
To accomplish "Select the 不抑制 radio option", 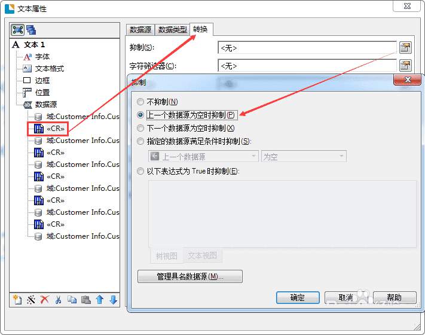I will pos(140,102).
